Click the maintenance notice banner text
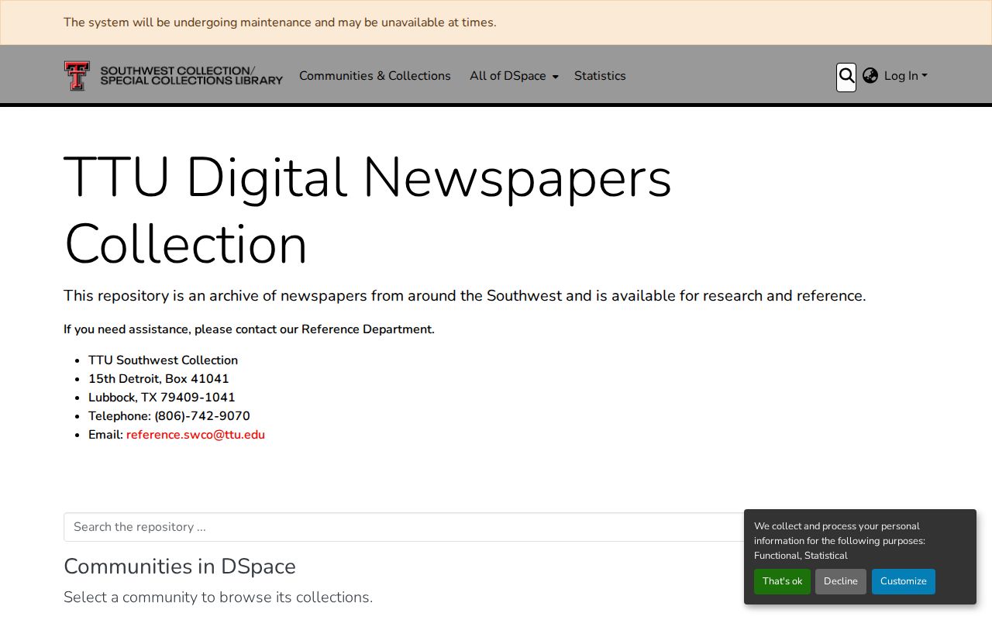The image size is (992, 620). (280, 22)
